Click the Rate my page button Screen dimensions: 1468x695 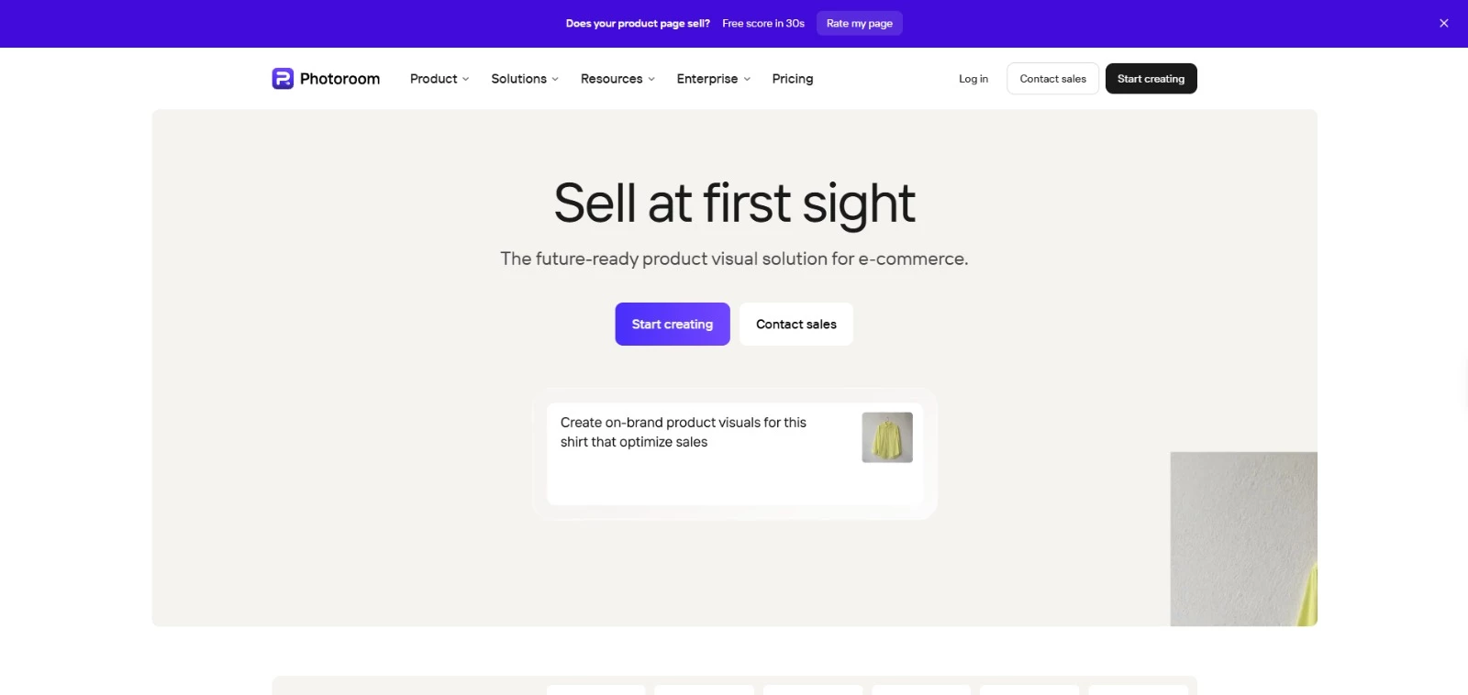pos(860,24)
